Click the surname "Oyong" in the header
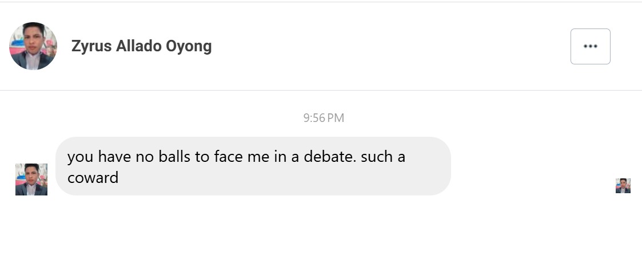The width and height of the screenshot is (642, 257). coord(189,46)
